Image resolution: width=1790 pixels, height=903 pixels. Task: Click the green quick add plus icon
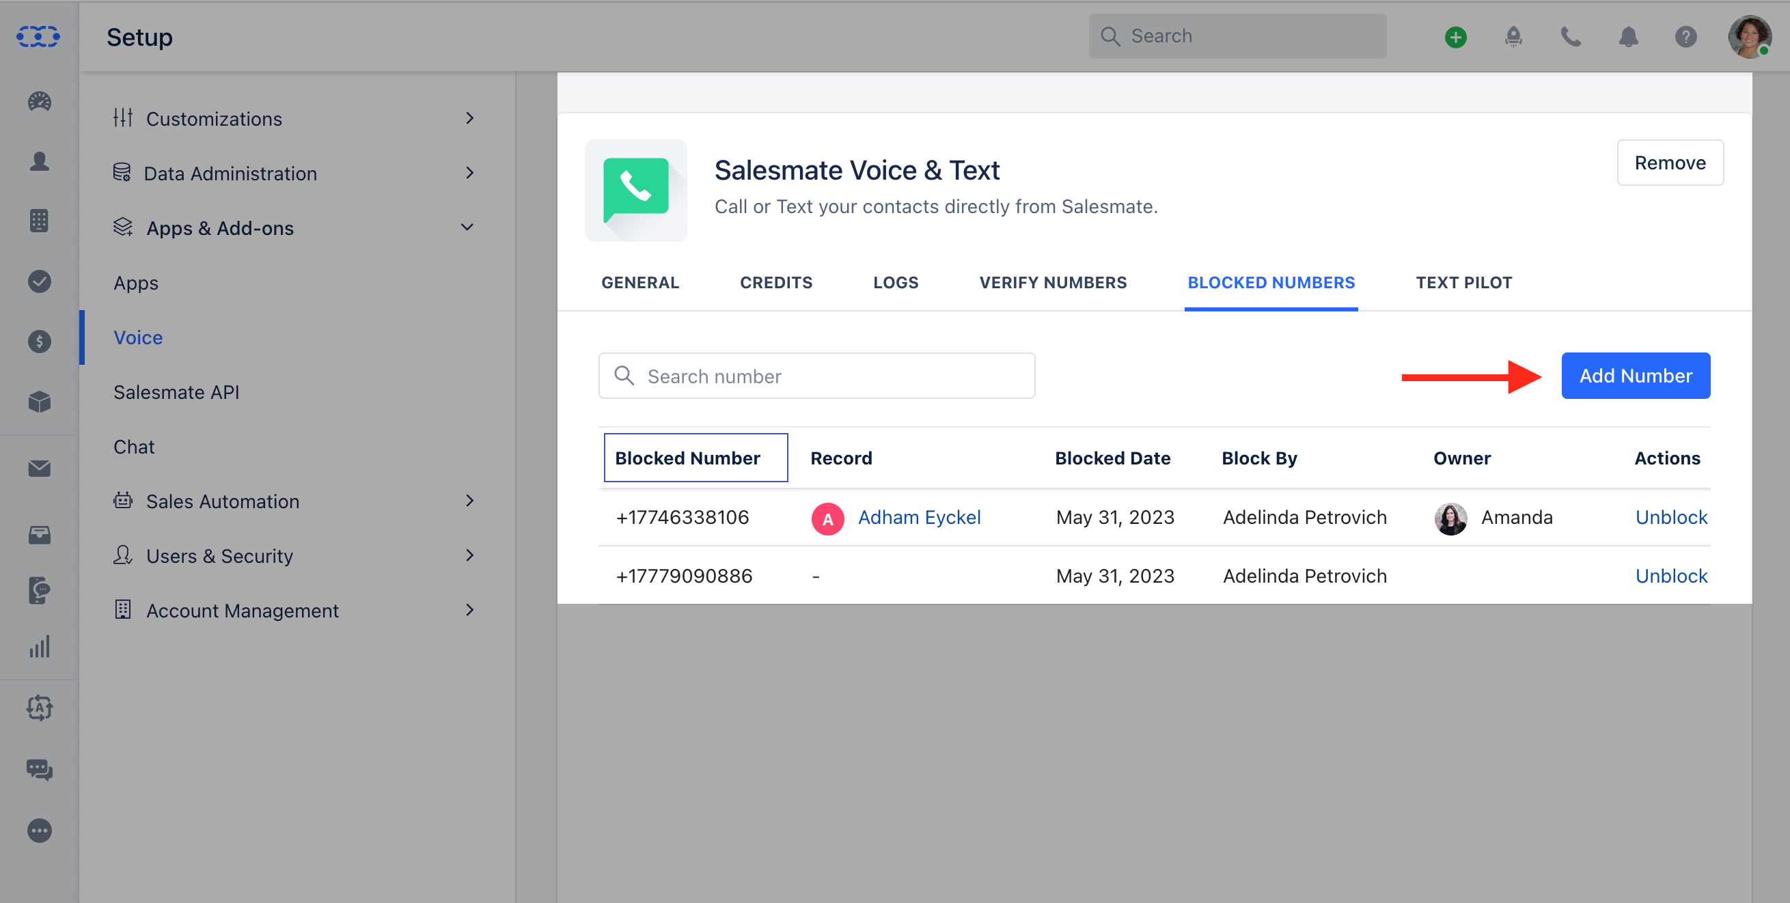click(1456, 37)
